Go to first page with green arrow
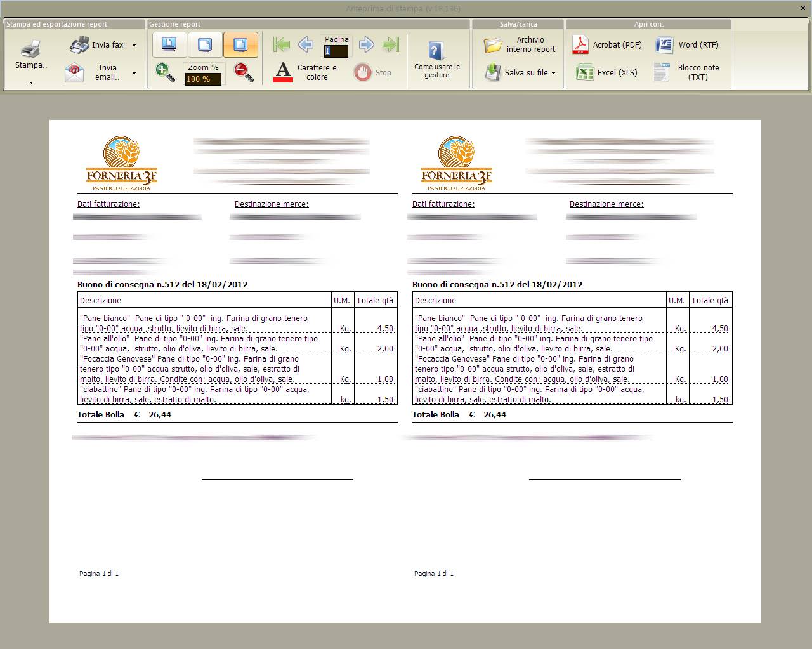This screenshot has height=649, width=812. [281, 44]
